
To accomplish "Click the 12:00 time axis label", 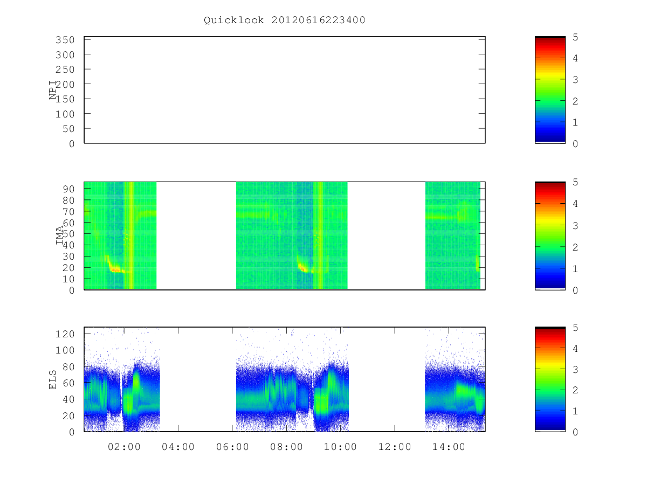I will point(395,447).
